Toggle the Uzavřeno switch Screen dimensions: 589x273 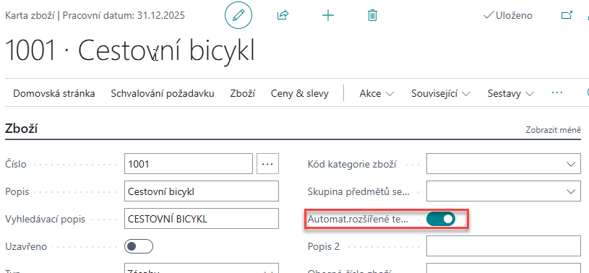click(x=139, y=246)
